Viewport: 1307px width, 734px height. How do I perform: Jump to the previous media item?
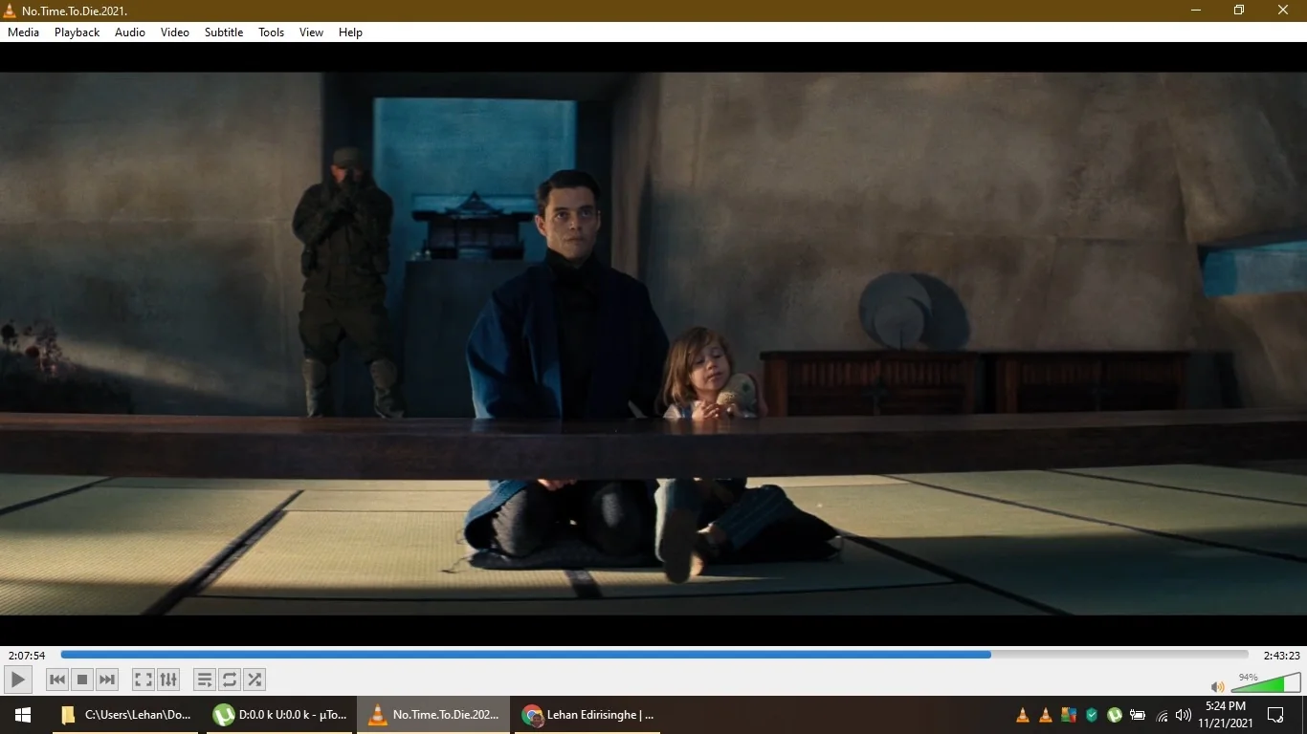tap(57, 680)
